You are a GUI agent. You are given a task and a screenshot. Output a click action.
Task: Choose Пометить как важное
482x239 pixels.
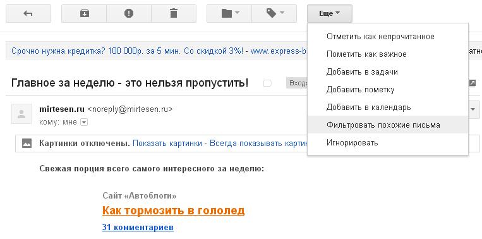[388, 54]
